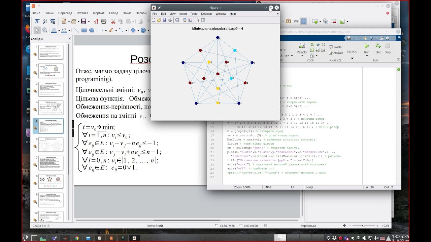This screenshot has width=431, height=242.
Task: Click the MATLAB Run green triangle
Action: [x=367, y=46]
